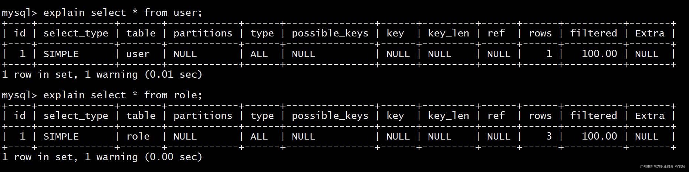This screenshot has height=172, width=689.
Task: Click the "explain select * from role;" command line
Action: click(x=122, y=95)
